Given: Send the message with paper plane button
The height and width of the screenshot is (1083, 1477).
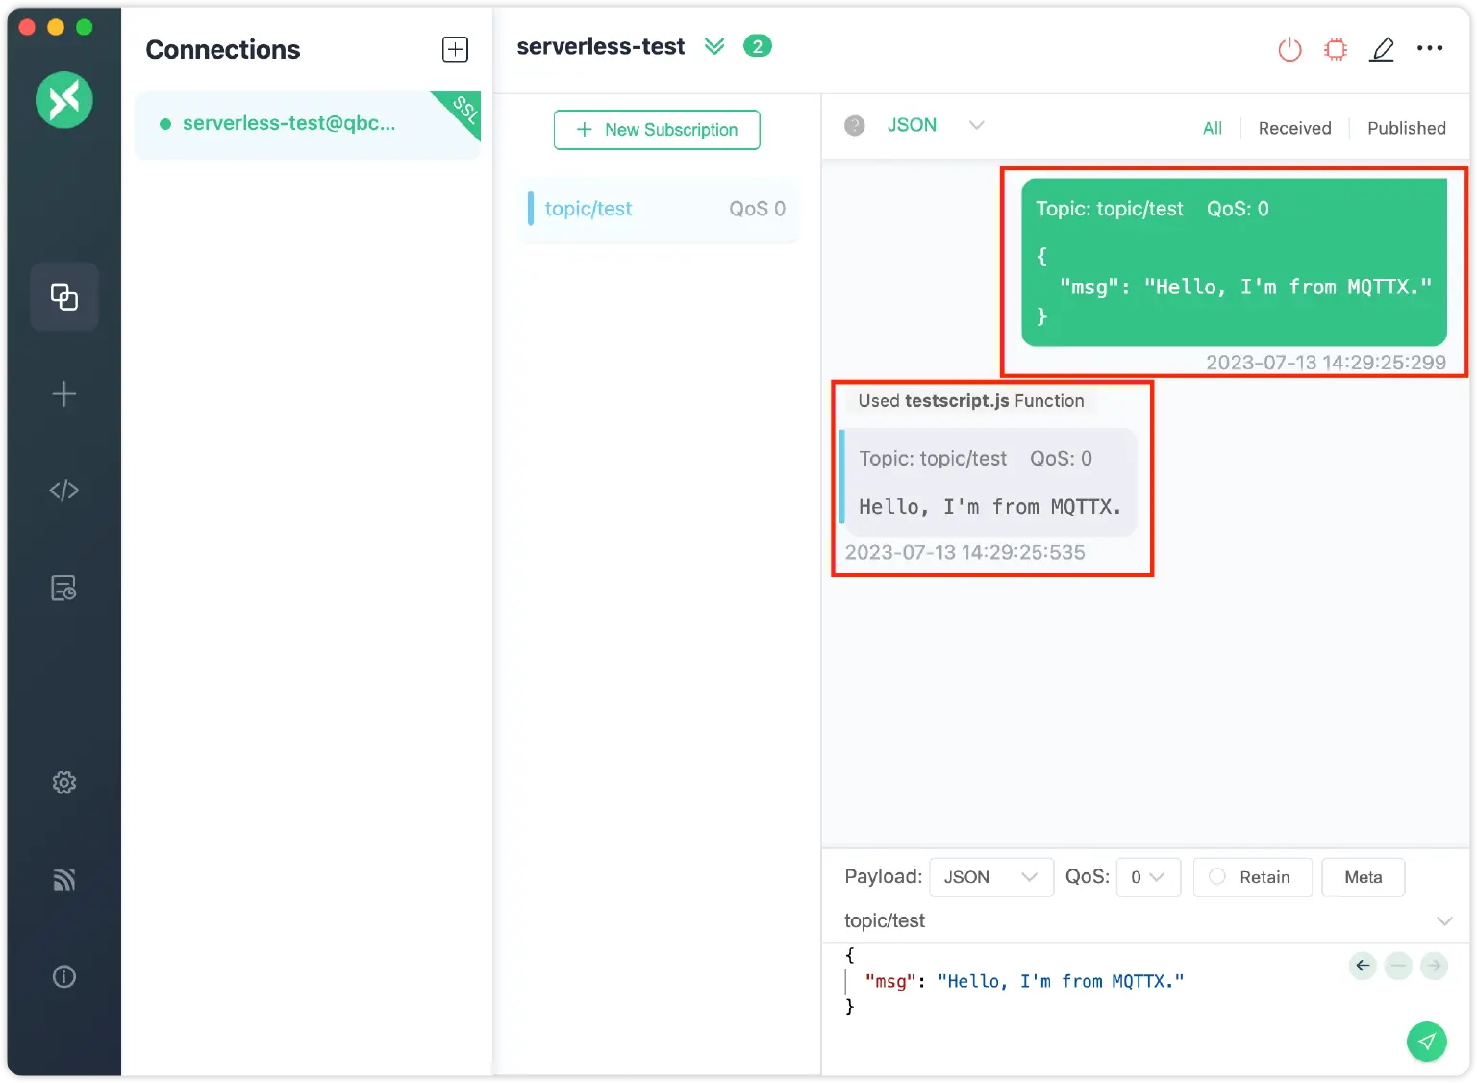Looking at the screenshot, I should [1426, 1042].
